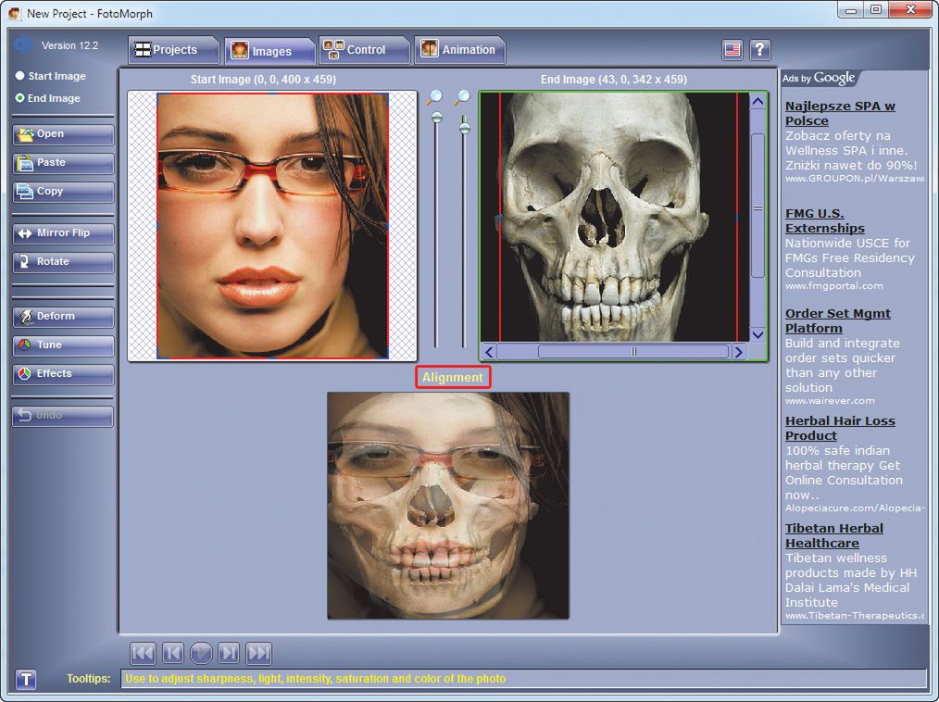939x702 pixels.
Task: Click the US flag language icon
Action: coord(732,50)
